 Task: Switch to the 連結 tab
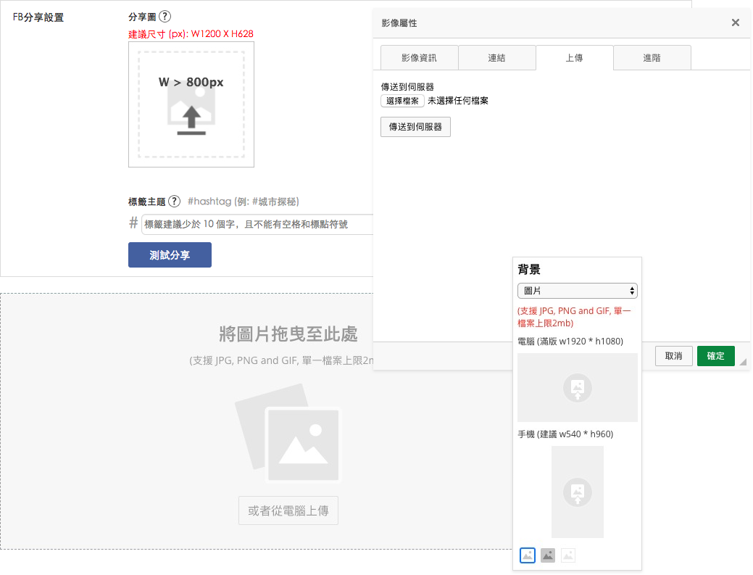(x=497, y=57)
